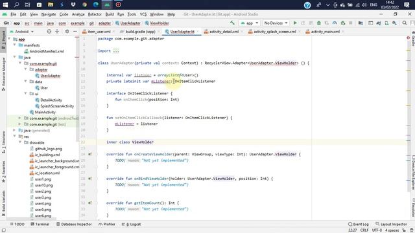This screenshot has height=233, width=415.
Task: Click the gutter override icon beside getItemCount
Action: click(x=90, y=203)
